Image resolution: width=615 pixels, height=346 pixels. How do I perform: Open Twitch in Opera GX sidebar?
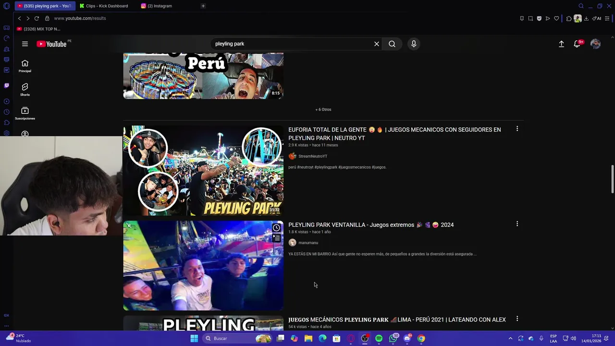6,86
